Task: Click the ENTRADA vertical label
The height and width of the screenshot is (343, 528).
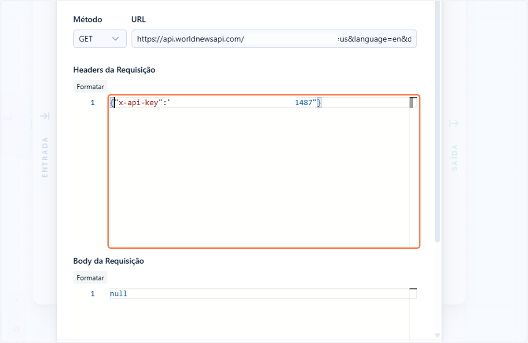Action: (x=45, y=158)
